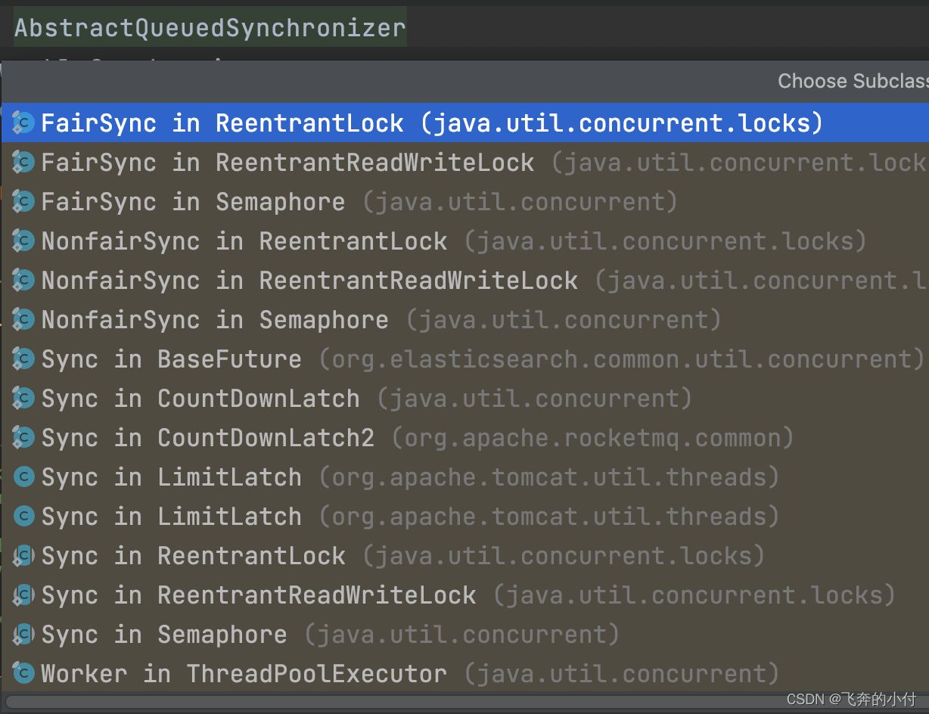Click the class icon beside FairSync in ReentrantLock
The image size is (929, 714).
coord(22,123)
